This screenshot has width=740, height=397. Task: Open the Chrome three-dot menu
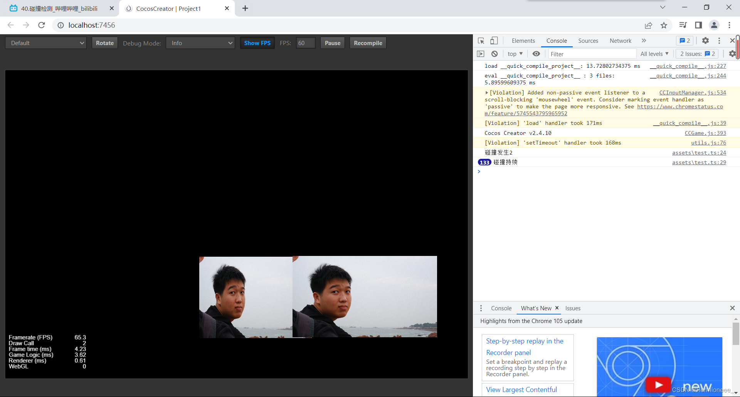pyautogui.click(x=729, y=25)
